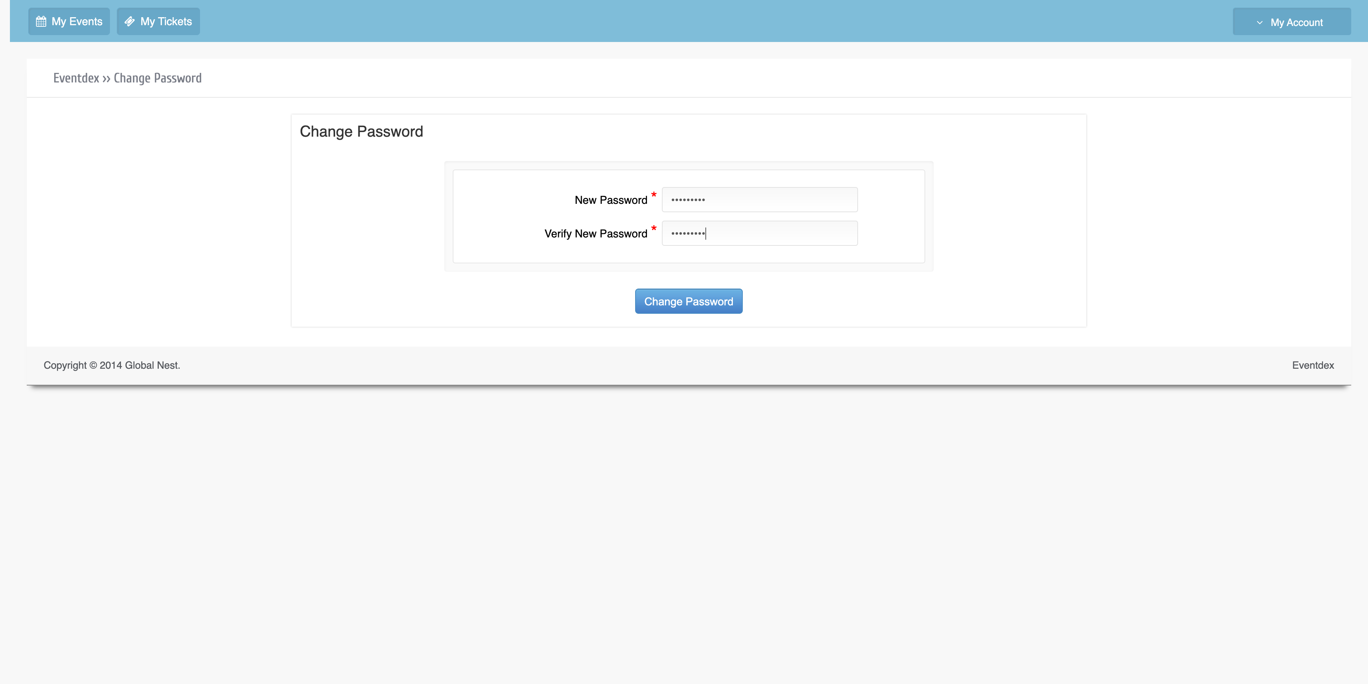The image size is (1368, 684).
Task: Click the New Password field label
Action: tap(611, 200)
